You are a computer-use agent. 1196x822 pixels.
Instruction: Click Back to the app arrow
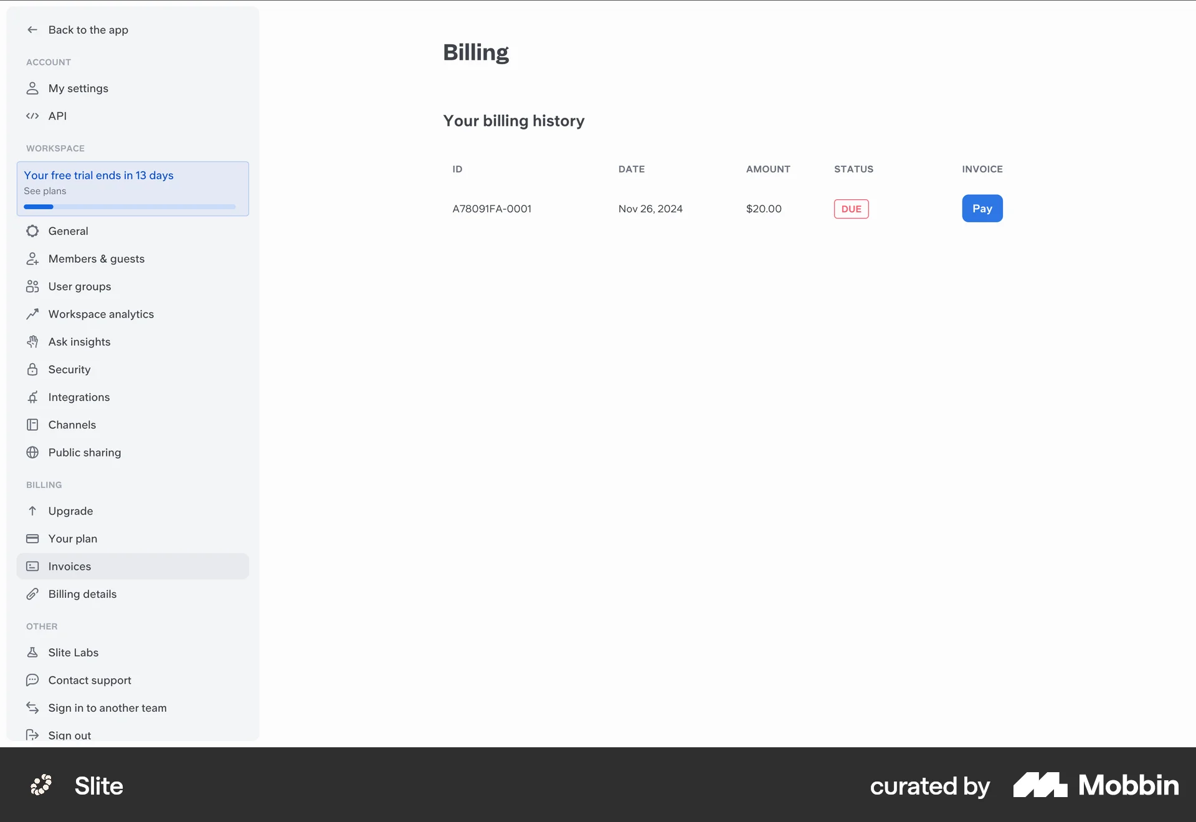coord(32,29)
